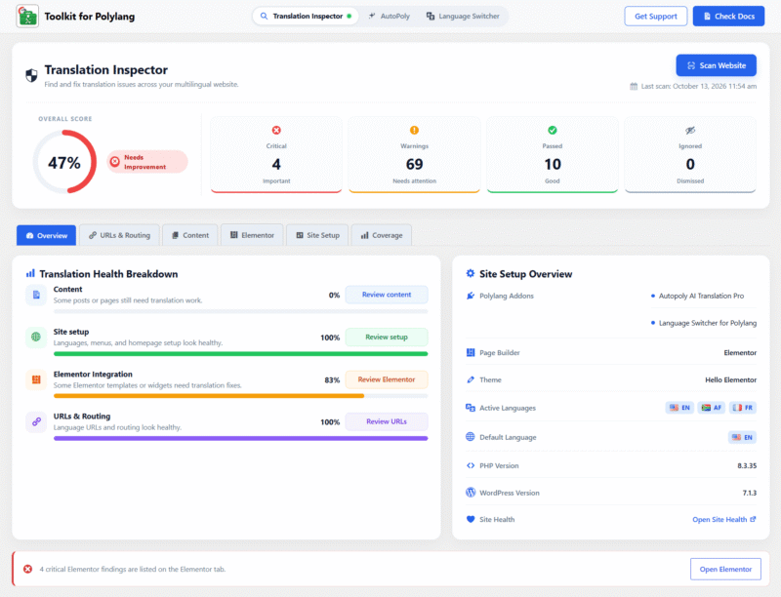Start a scan with Scan Website button
Viewport: 781px width, 597px height.
pyautogui.click(x=717, y=65)
